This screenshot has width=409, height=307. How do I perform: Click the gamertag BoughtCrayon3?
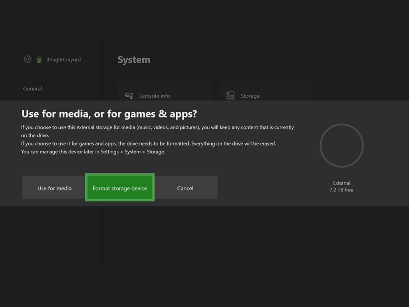[x=64, y=59]
